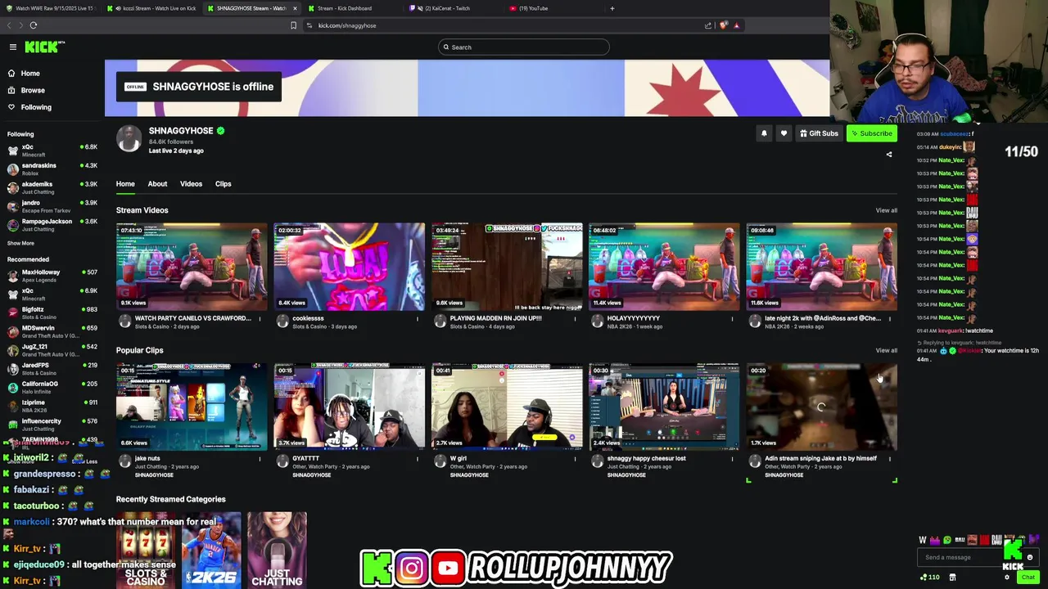Click the Gift Subs button
The width and height of the screenshot is (1048, 589).
click(819, 133)
